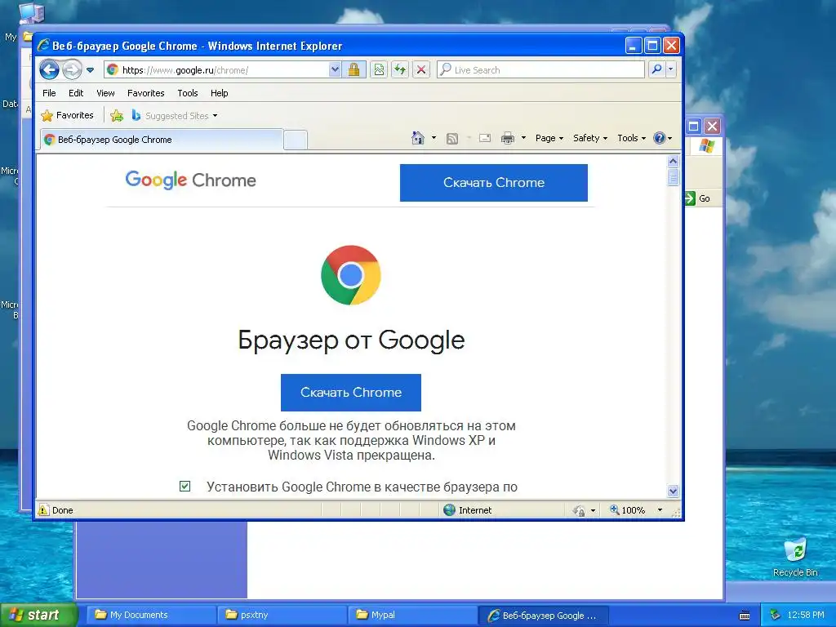Click the Live Search input box

[x=540, y=70]
